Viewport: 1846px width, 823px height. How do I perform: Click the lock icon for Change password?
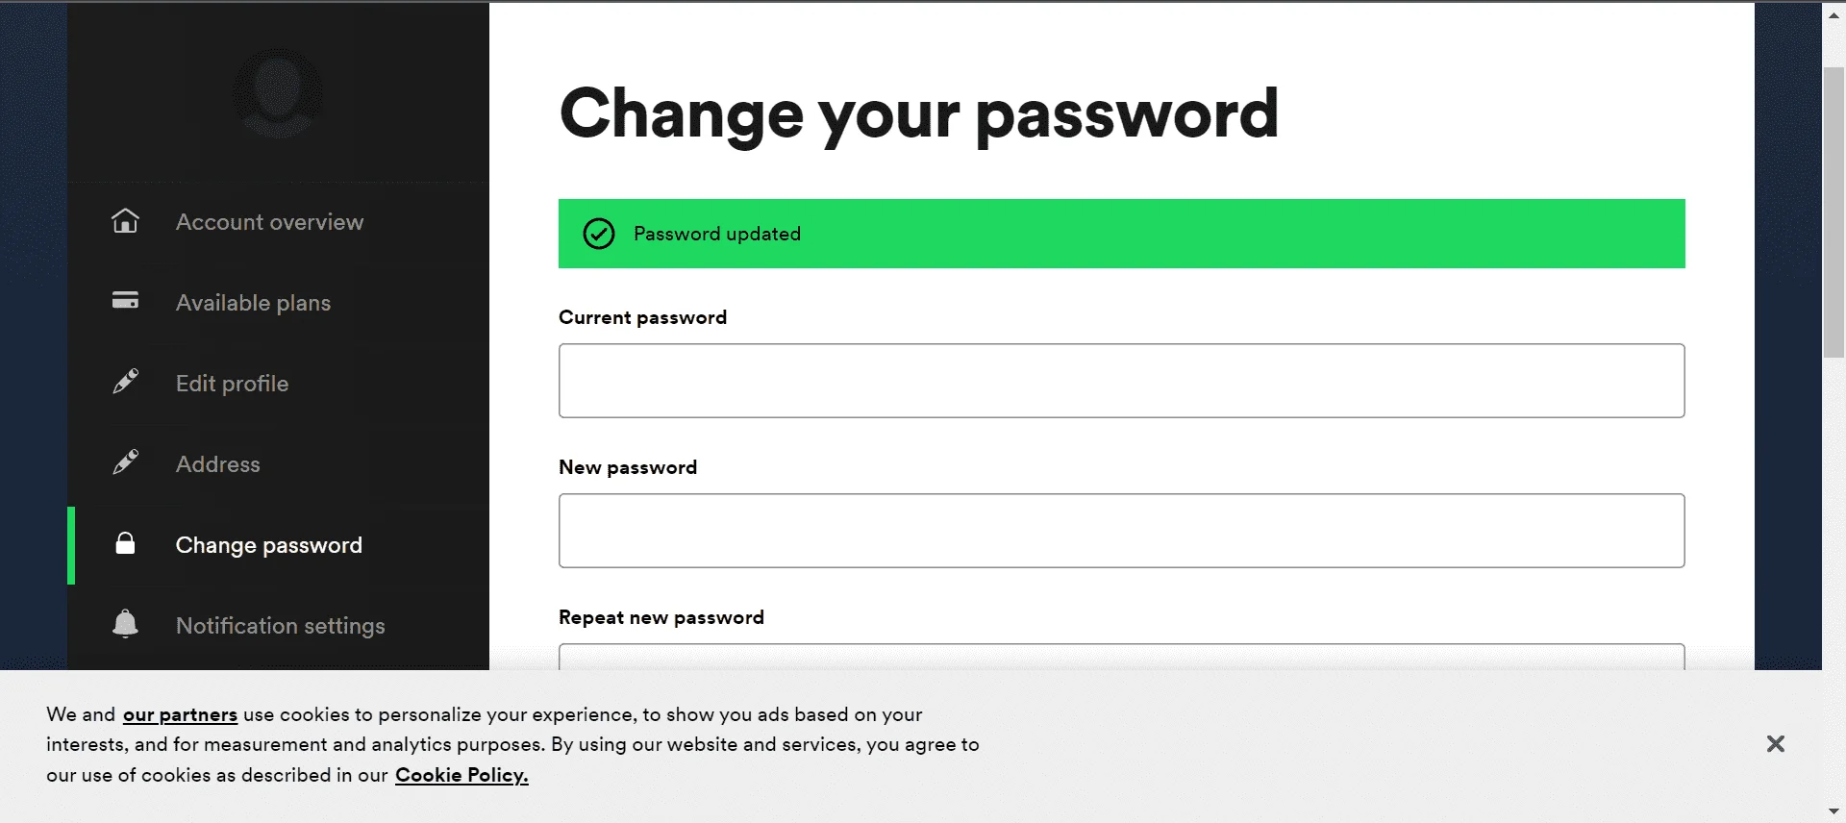125,543
